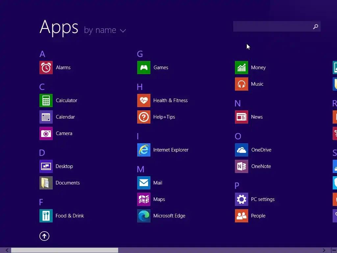The width and height of the screenshot is (337, 253).
Task: Expand the 'by name' sort dropdown
Action: [105, 30]
